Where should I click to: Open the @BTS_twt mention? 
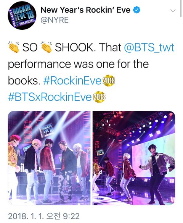pyautogui.click(x=149, y=47)
